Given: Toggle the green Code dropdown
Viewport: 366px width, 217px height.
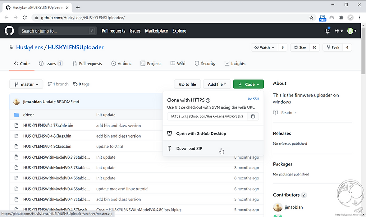Looking at the screenshot, I should 249,84.
